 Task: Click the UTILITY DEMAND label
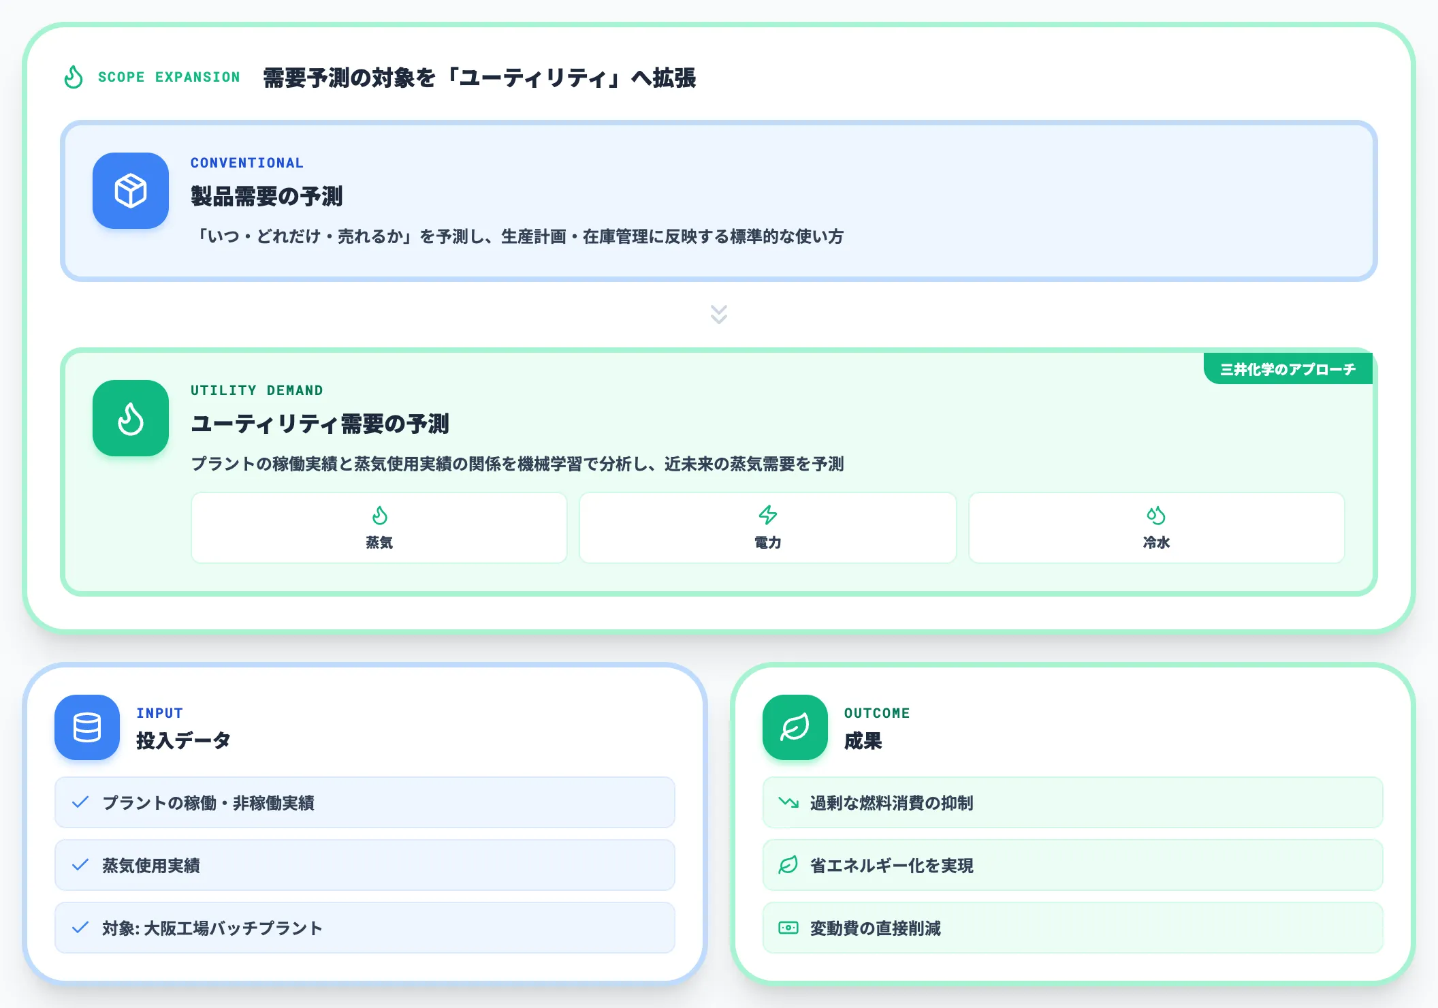tap(257, 390)
